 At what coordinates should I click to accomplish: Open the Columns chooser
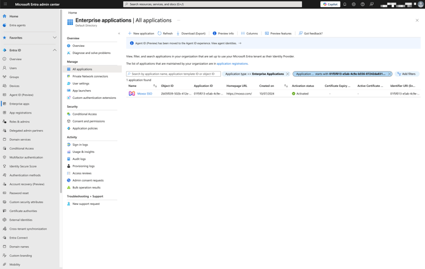point(249,34)
